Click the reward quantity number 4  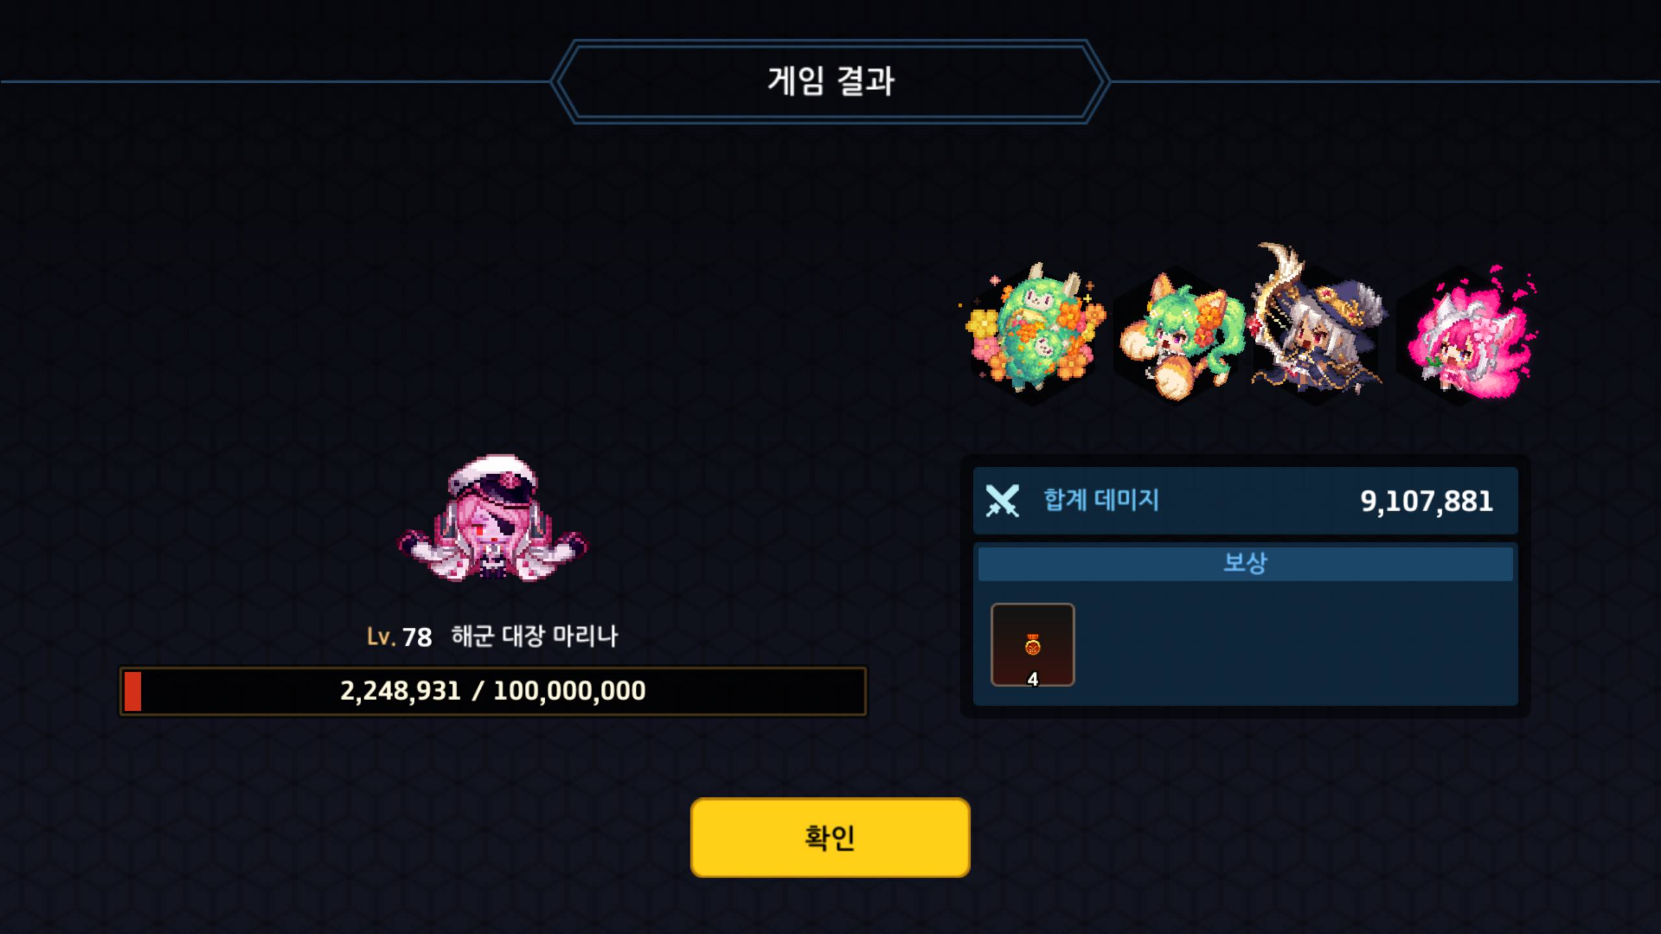point(1032,678)
